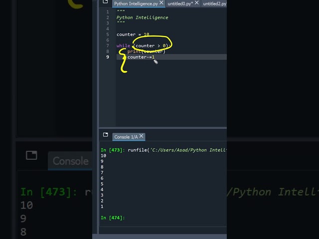This screenshot has height=239, width=319.
Task: Click the 'counter-=1' code line
Action: pyautogui.click(x=141, y=57)
